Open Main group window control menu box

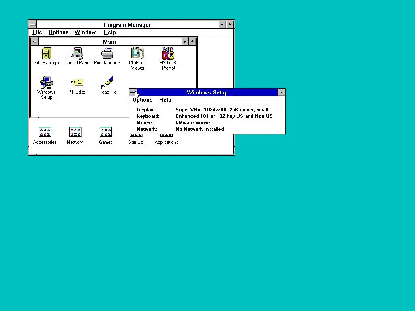pyautogui.click(x=35, y=42)
